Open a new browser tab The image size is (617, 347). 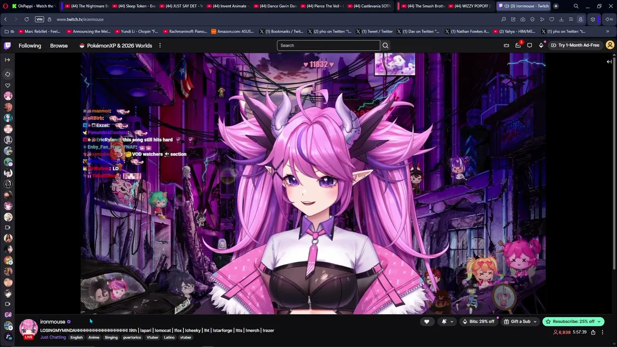556,6
